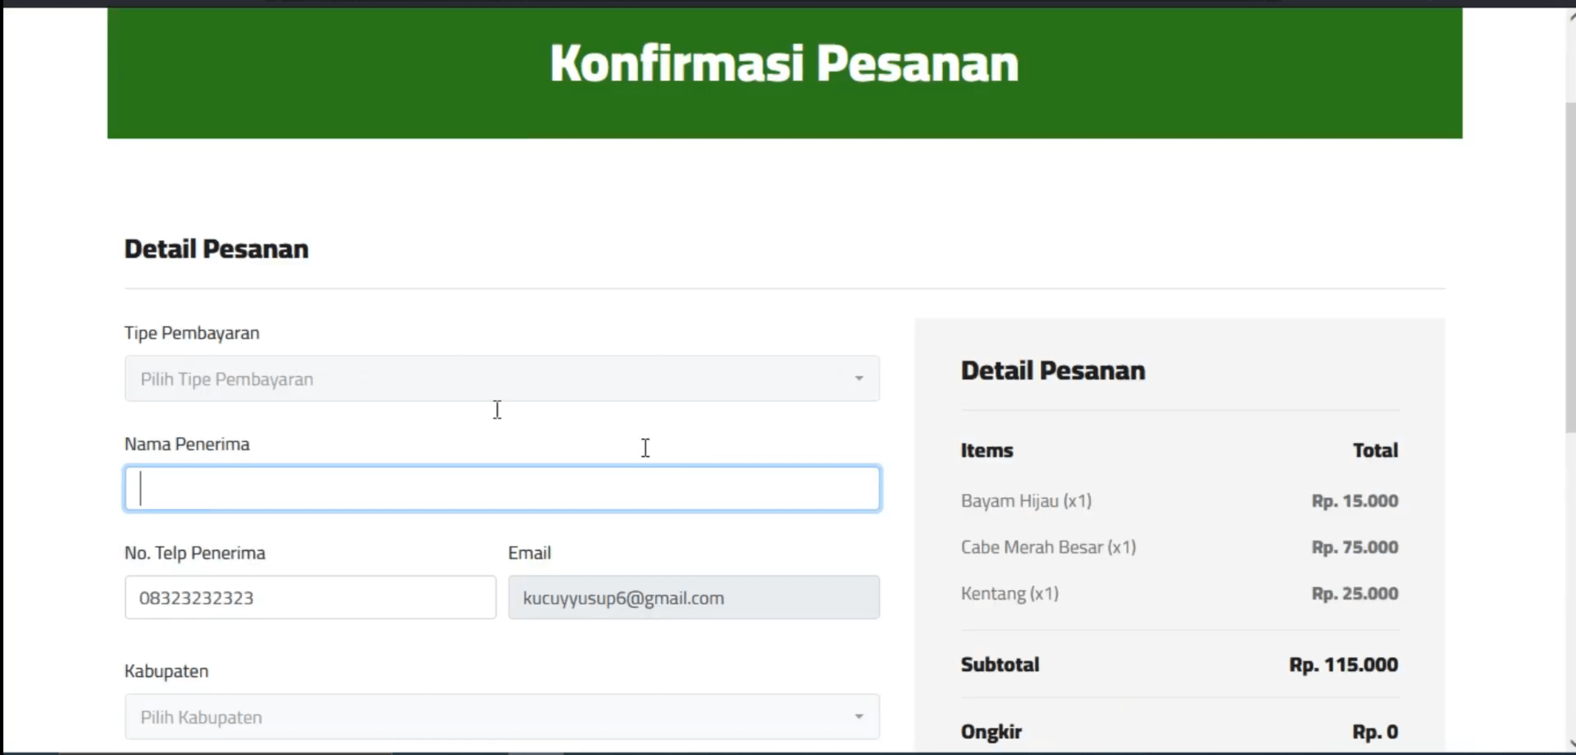Viewport: 1576px width, 755px height.
Task: Click the Konfirmasi Pesanan banner title
Action: point(784,63)
